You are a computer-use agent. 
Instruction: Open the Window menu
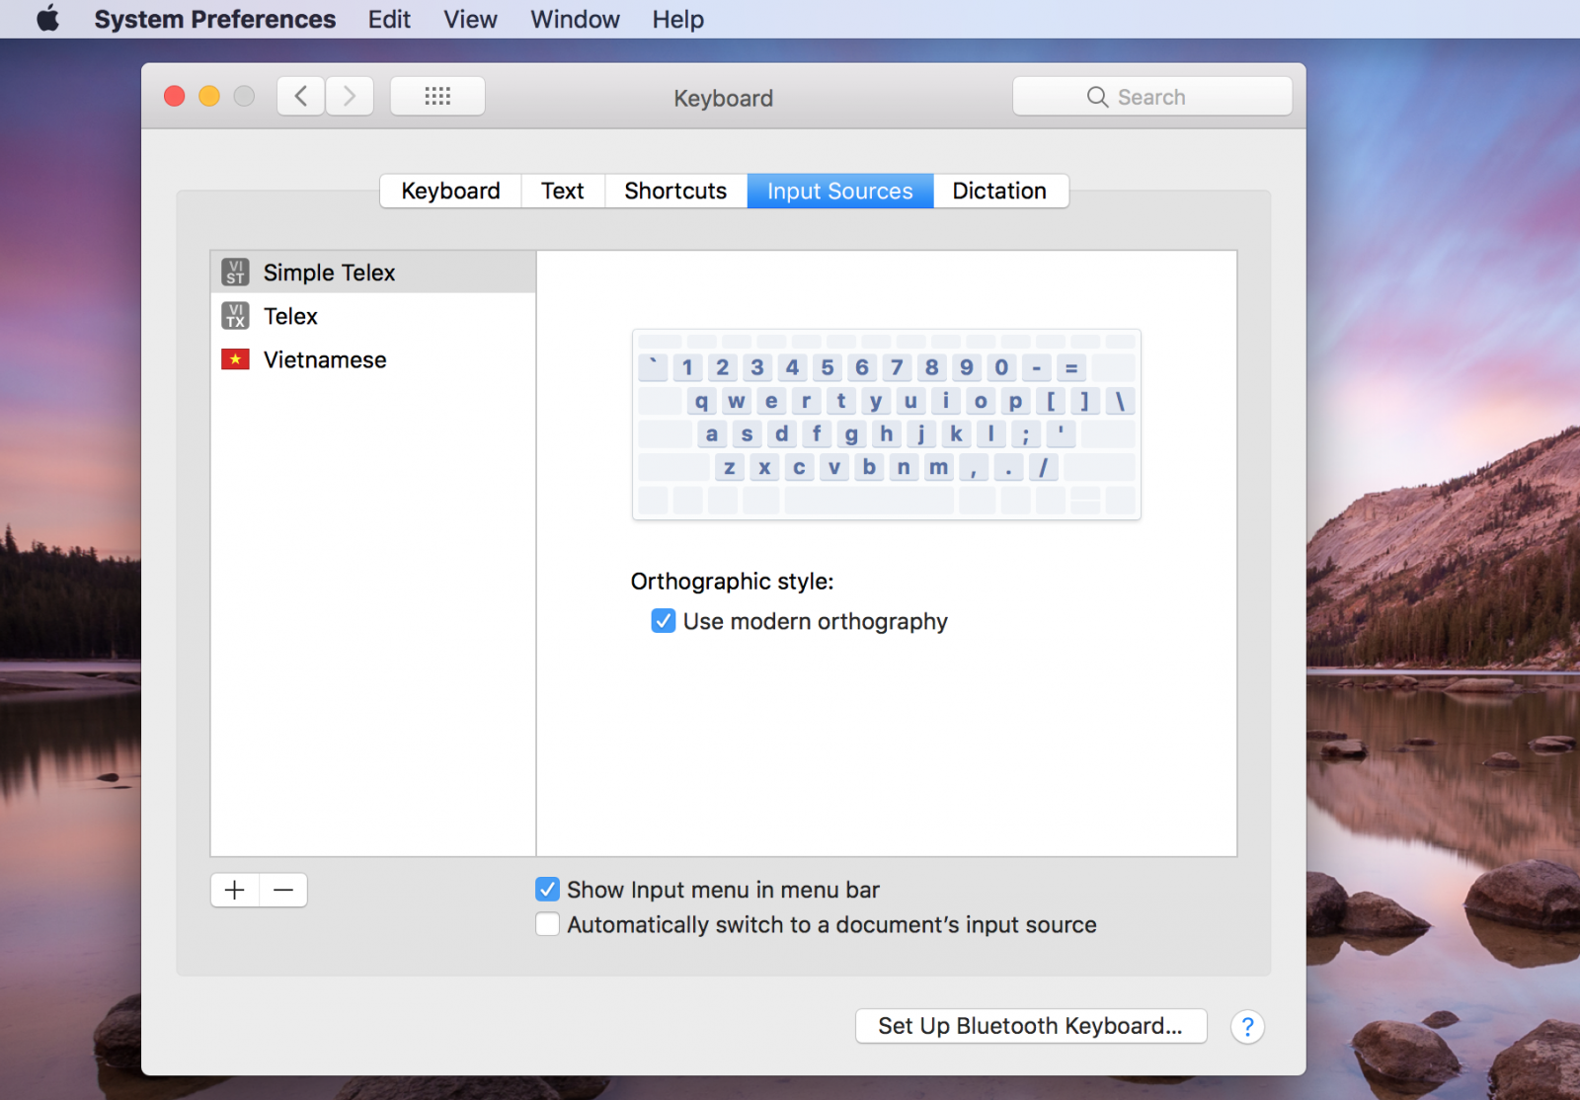(x=575, y=19)
